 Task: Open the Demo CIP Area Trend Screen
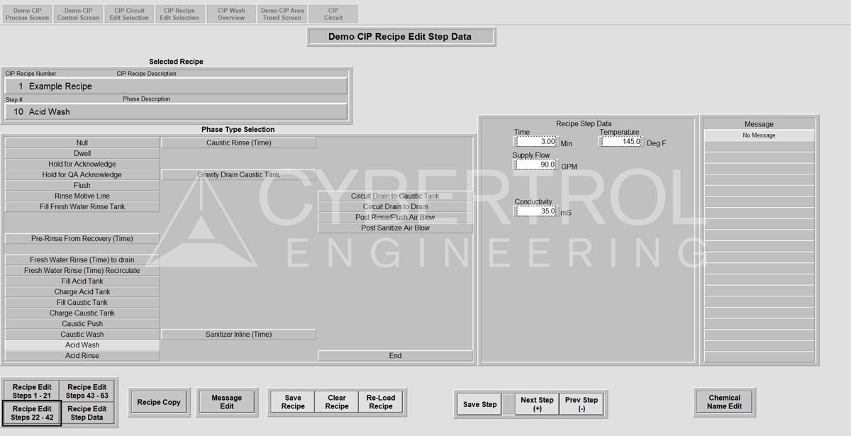(x=282, y=13)
